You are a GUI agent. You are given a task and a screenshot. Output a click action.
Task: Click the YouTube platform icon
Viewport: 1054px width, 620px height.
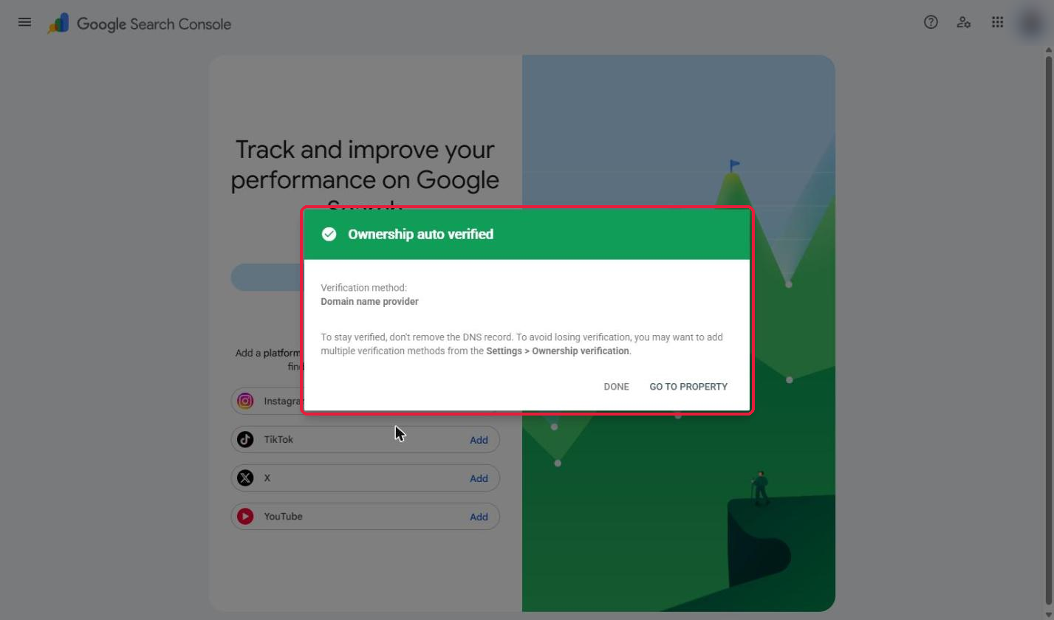coord(245,516)
